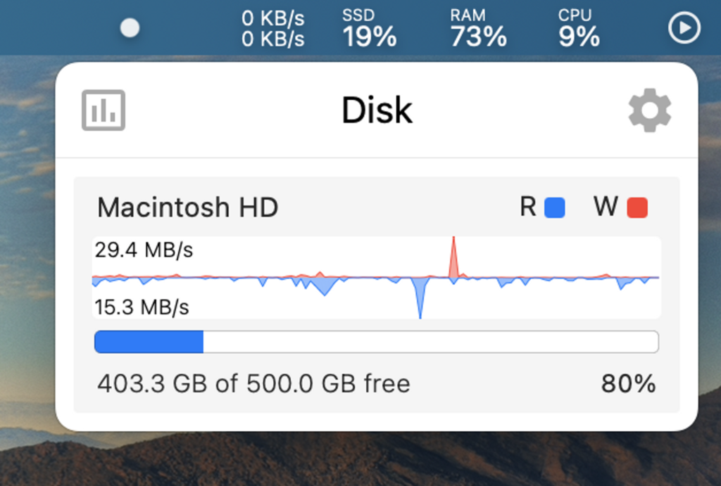Click the network speed KB/s indicator
The image size is (721, 486).
tap(272, 29)
